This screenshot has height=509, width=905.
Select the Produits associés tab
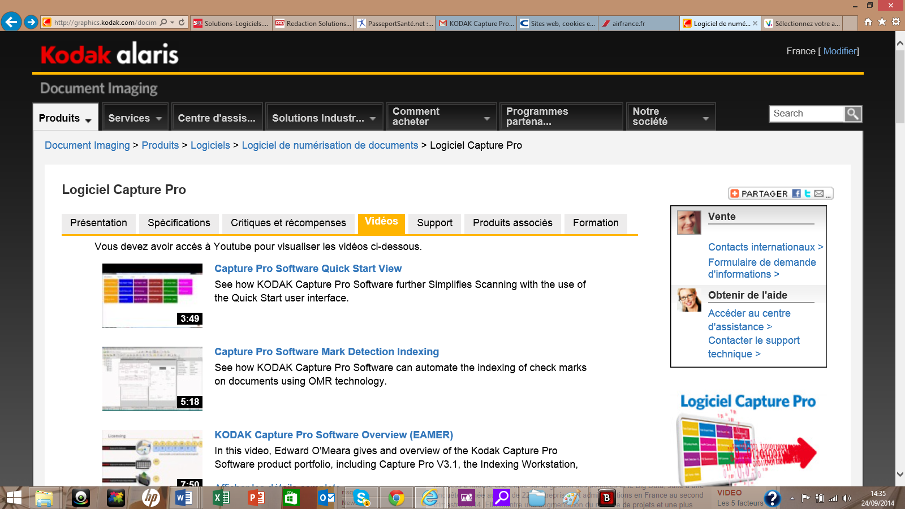(512, 223)
